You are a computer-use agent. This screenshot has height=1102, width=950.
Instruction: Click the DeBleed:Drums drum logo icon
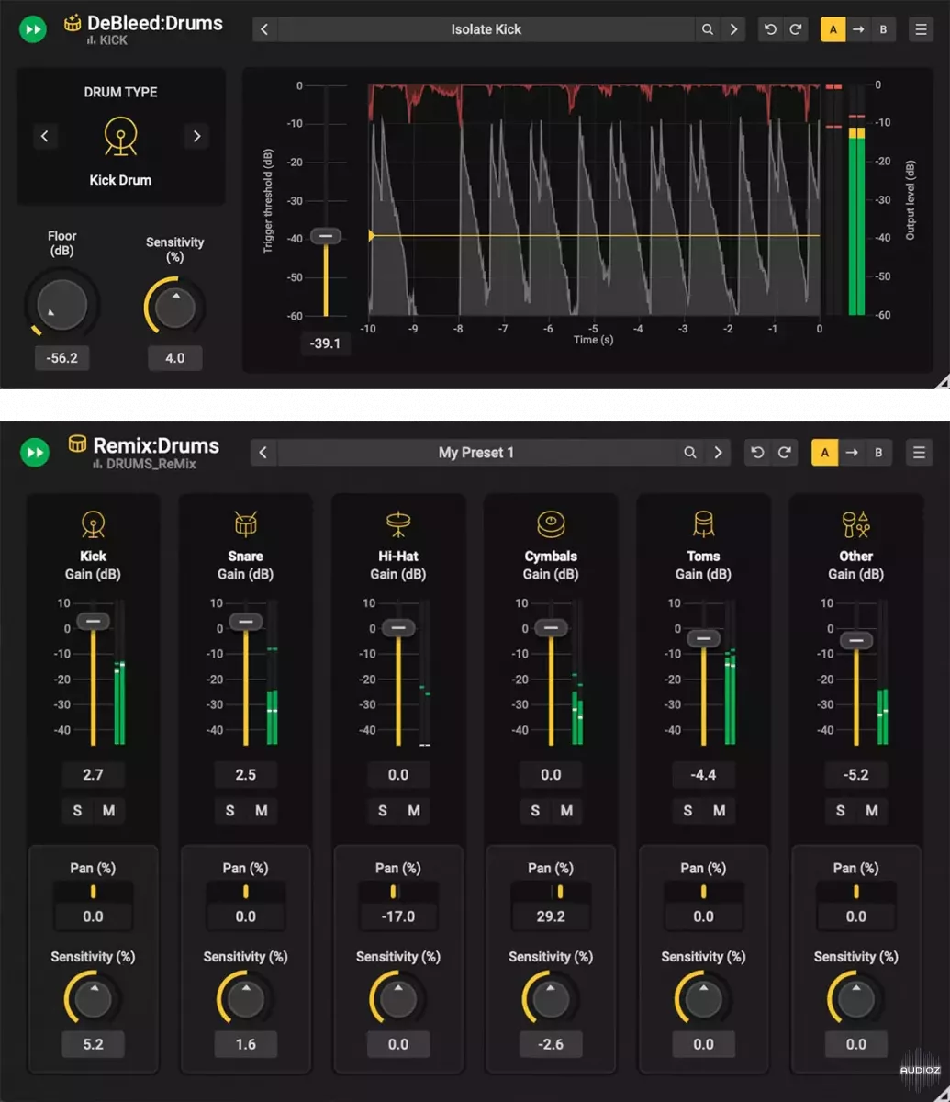point(73,23)
